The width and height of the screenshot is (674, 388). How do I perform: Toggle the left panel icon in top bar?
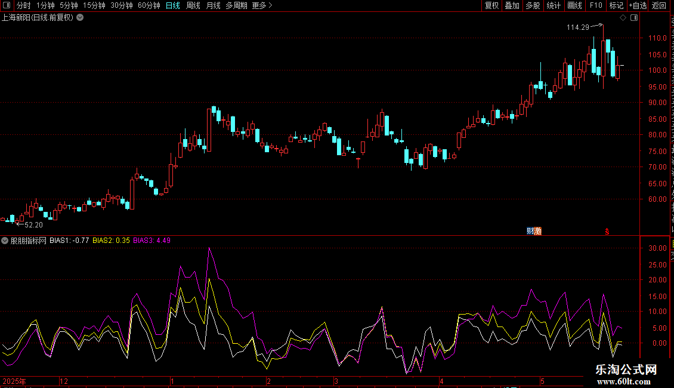tap(7, 5)
